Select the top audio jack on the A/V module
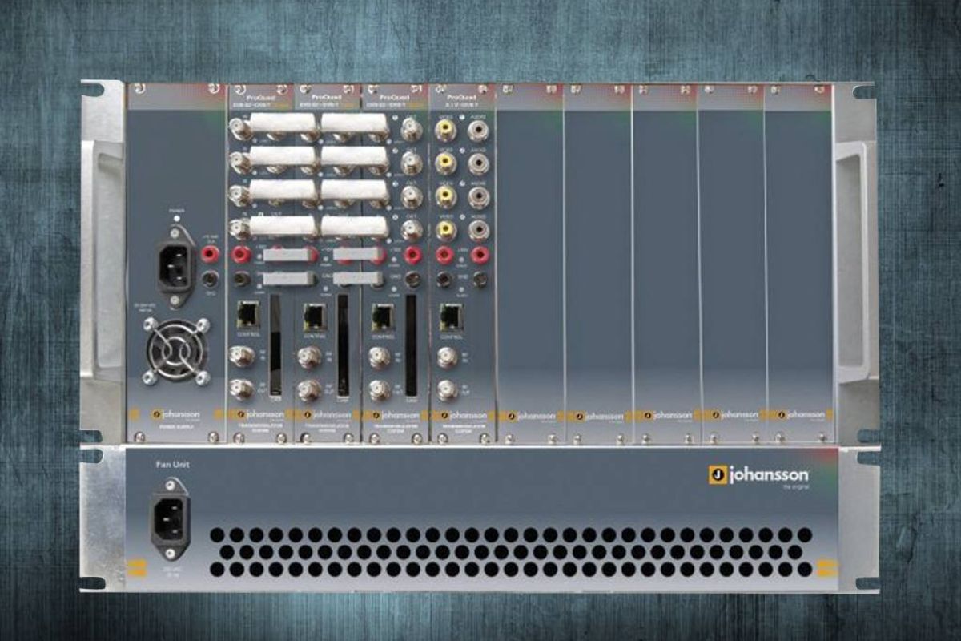This screenshot has width=961, height=641. 478,127
